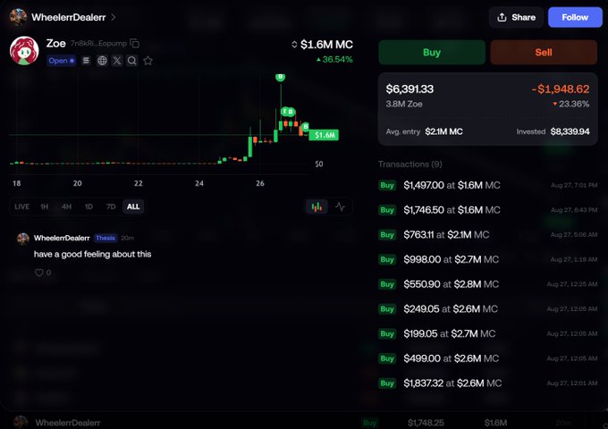This screenshot has width=608, height=429.
Task: Open the $1,497.00 at $1.6M MC transaction
Action: tap(488, 185)
